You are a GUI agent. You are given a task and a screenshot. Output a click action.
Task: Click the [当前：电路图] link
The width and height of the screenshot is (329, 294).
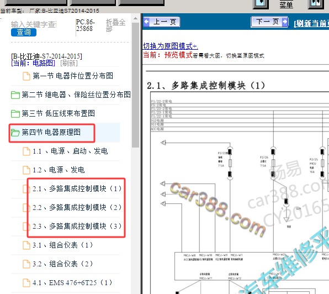pyautogui.click(x=33, y=63)
